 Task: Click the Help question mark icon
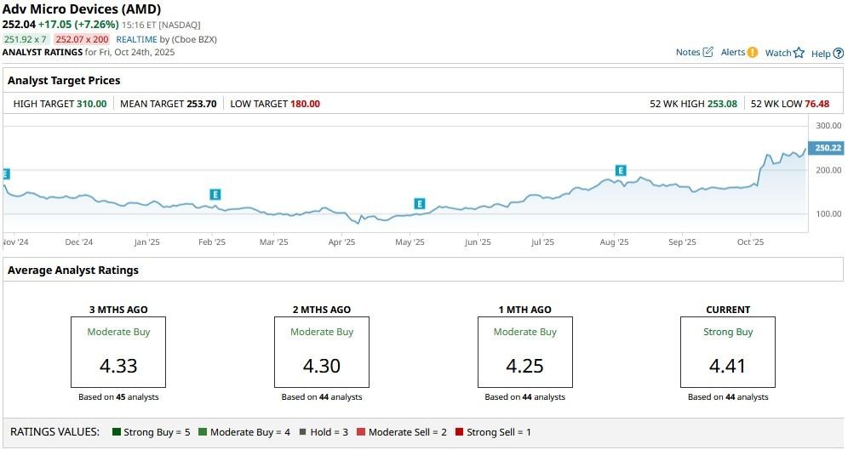(839, 54)
